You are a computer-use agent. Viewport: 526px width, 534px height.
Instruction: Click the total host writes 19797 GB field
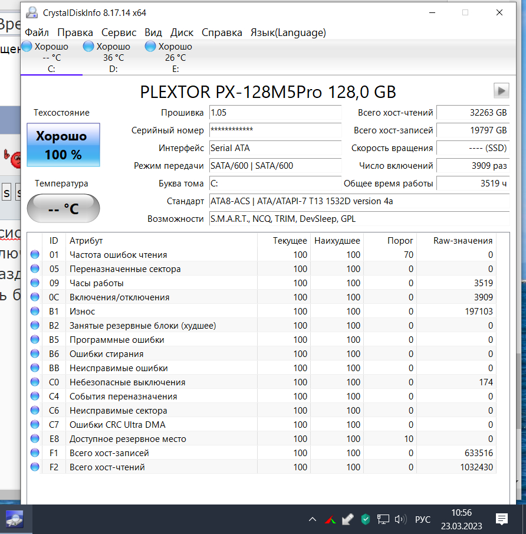click(473, 130)
